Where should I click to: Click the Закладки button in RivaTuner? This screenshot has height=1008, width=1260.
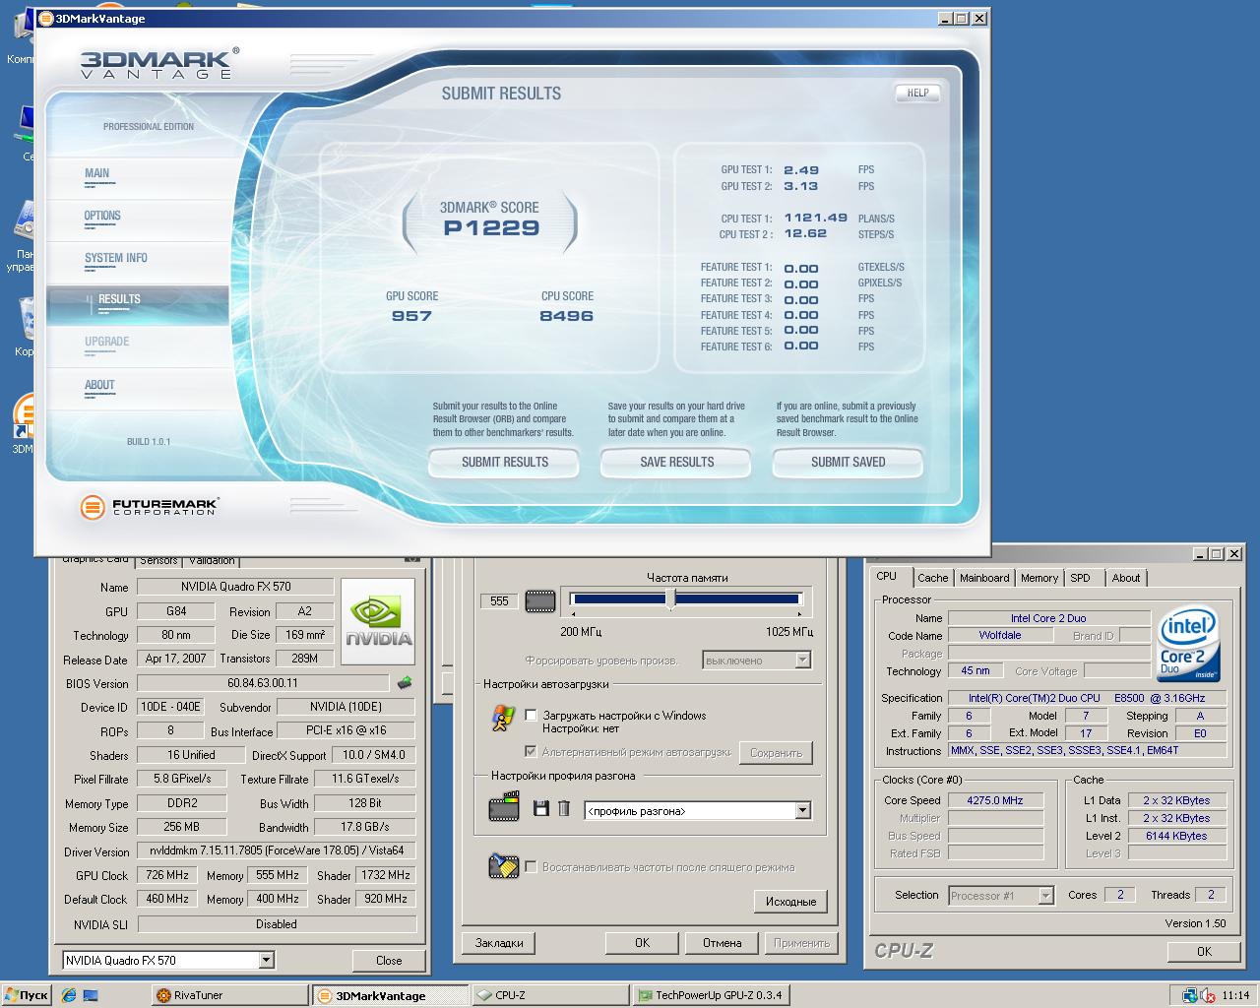tap(499, 943)
